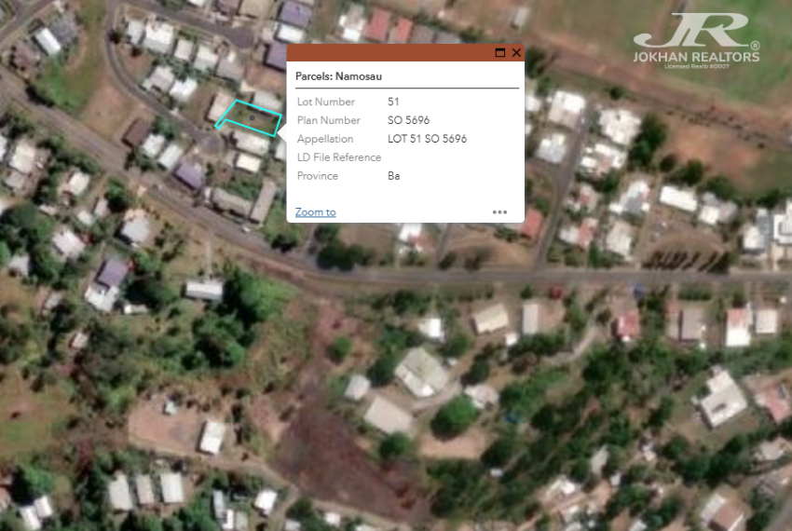
Task: Select the Lot Number value 51
Action: pos(393,102)
